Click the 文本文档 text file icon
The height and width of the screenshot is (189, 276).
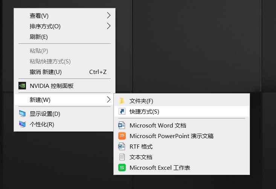coord(122,157)
